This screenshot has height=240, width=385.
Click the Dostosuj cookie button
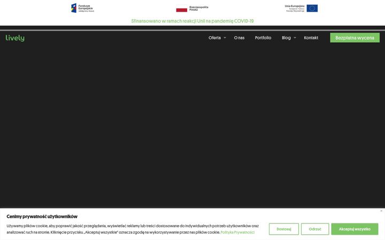284,229
